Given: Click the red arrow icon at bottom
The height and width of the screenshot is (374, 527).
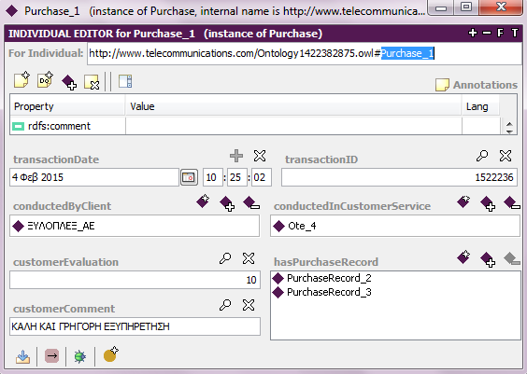Looking at the screenshot, I should [51, 356].
